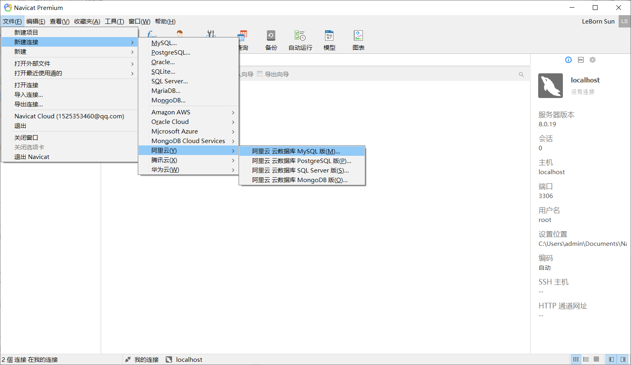631x365 pixels.
Task: Select Navicat Cloud account menu item
Action: click(x=70, y=116)
